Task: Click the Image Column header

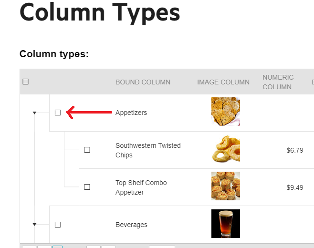Action: 223,82
